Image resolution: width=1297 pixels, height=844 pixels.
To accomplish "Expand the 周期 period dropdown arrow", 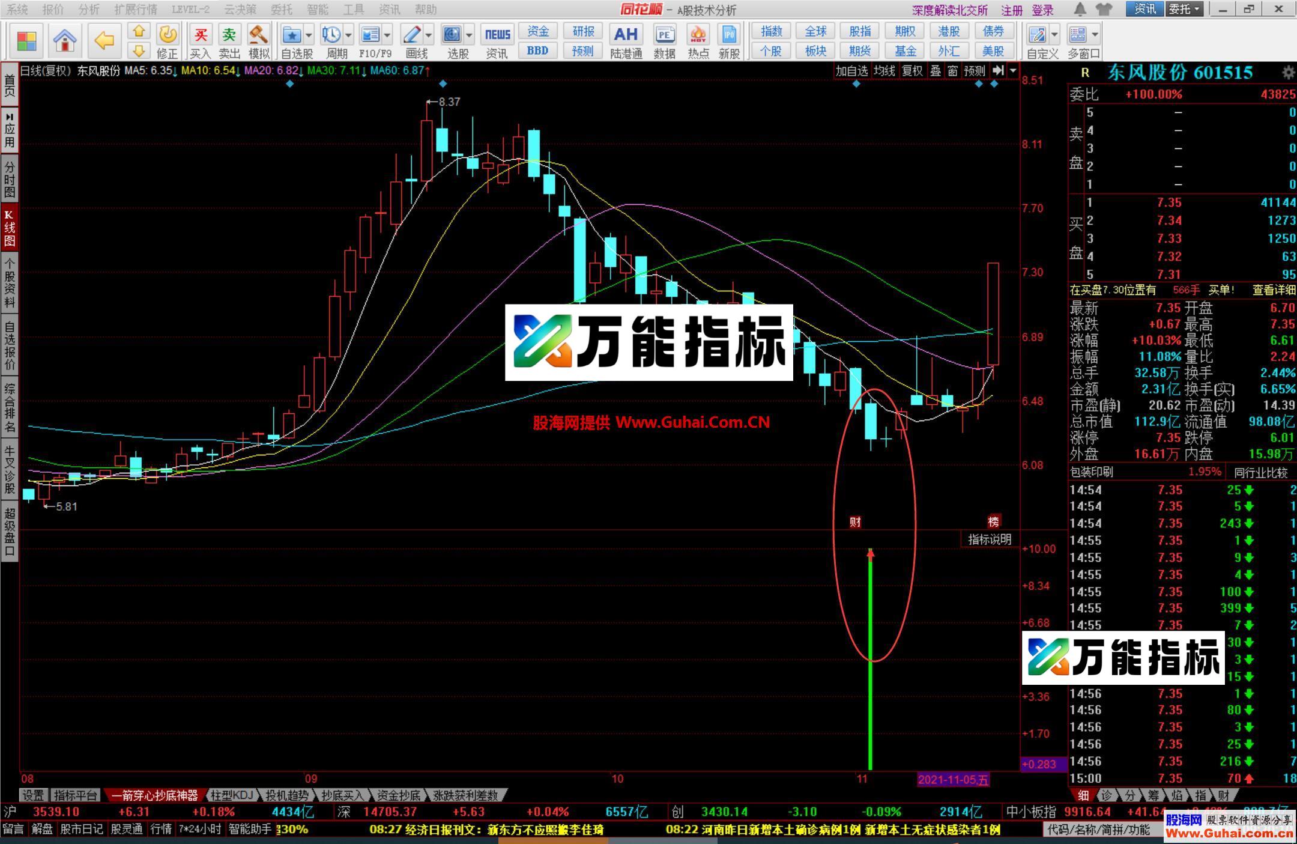I will click(x=349, y=35).
